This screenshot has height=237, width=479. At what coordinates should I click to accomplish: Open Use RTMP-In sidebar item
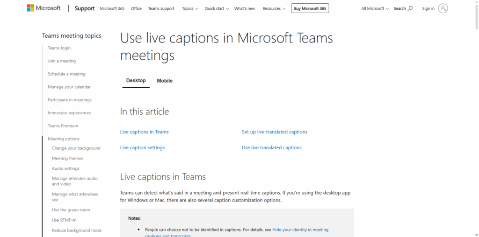click(x=64, y=220)
